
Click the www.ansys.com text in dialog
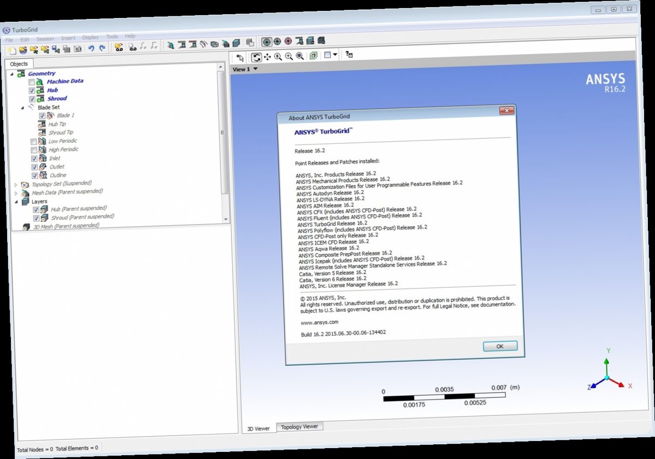pyautogui.click(x=319, y=322)
